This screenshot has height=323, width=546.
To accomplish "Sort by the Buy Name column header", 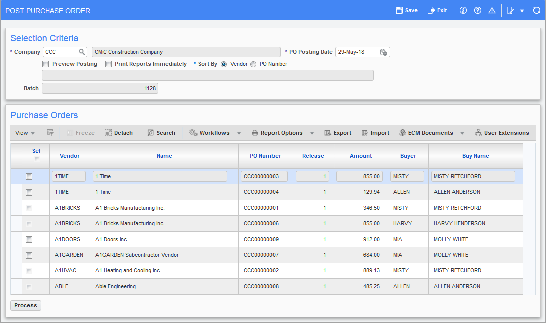I will click(x=476, y=156).
